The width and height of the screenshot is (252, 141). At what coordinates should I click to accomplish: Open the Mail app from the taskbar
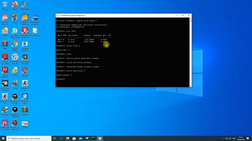pyautogui.click(x=80, y=138)
